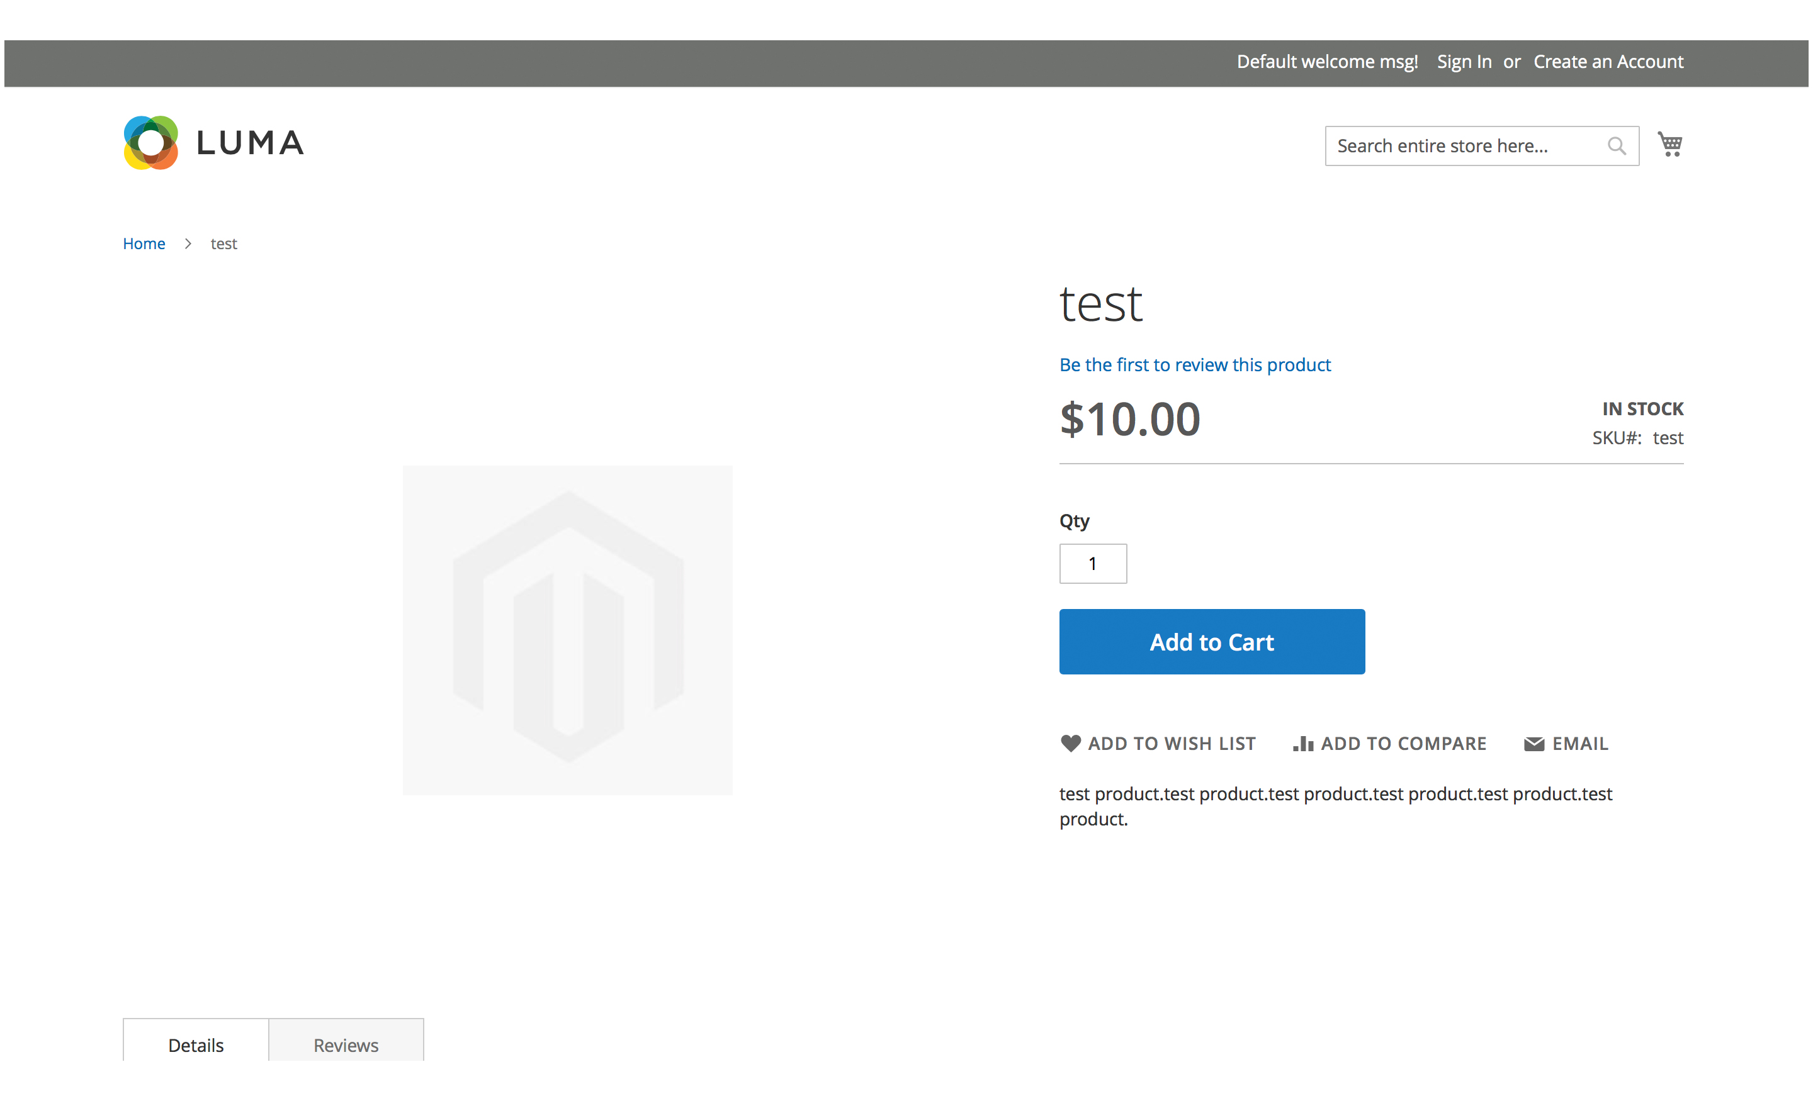Click the $10.00 price
The width and height of the screenshot is (1813, 1101).
[1129, 419]
